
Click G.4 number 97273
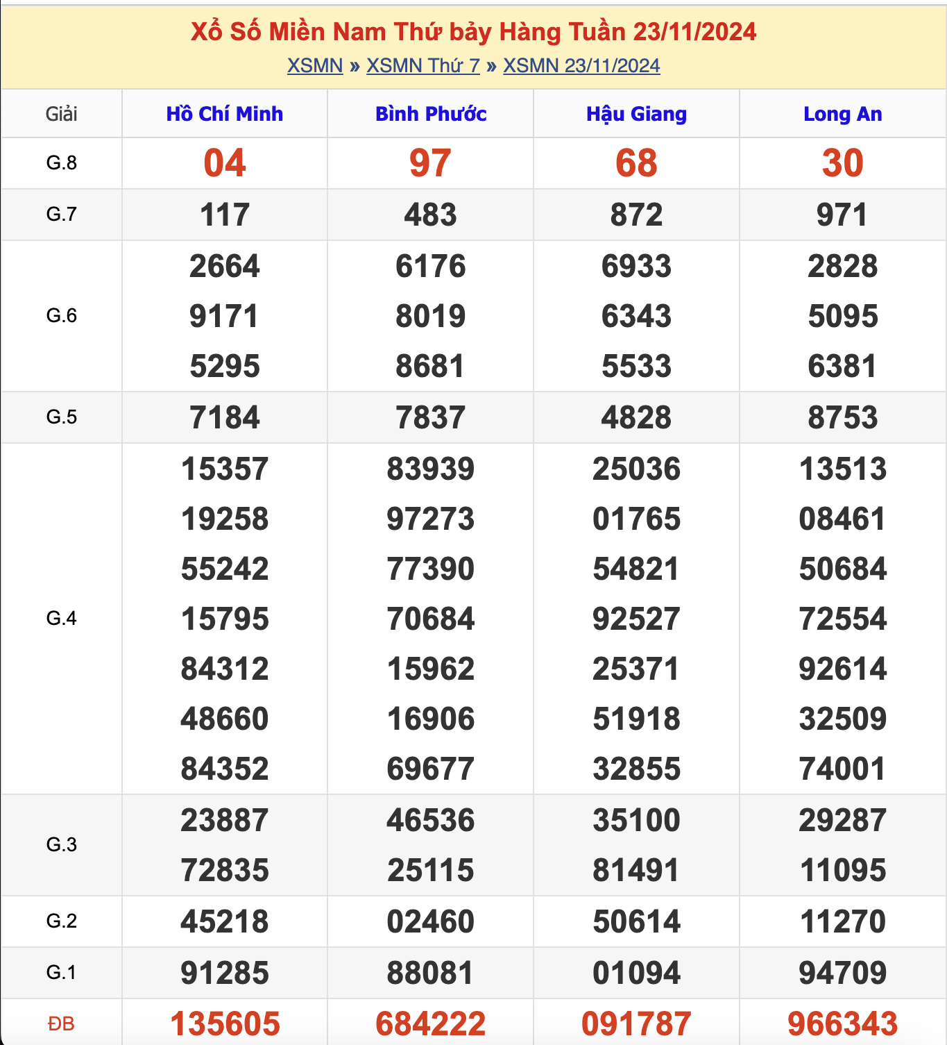coord(431,519)
